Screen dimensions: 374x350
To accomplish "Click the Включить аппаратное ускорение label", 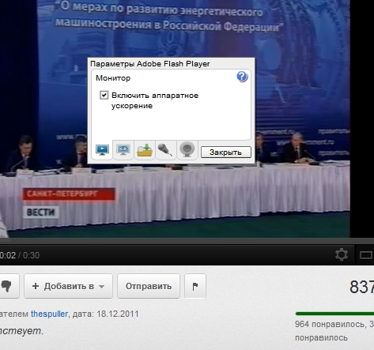I will click(155, 100).
